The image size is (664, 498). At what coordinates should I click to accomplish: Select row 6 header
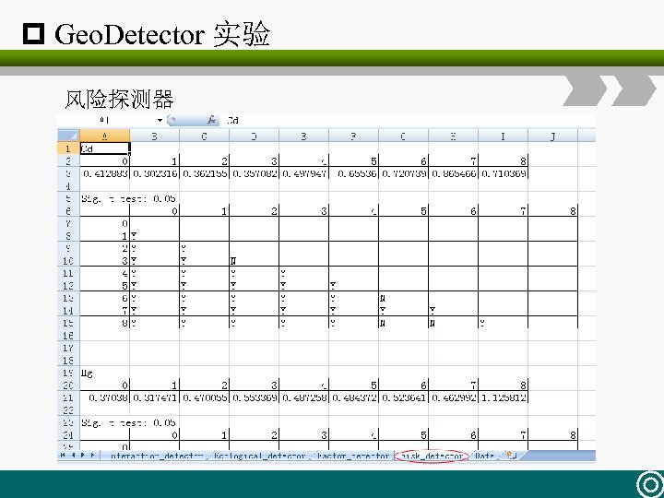[x=68, y=210]
